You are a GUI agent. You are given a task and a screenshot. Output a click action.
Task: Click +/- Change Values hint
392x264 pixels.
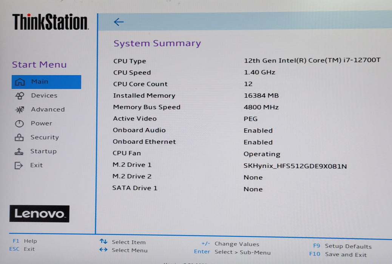[230, 244]
